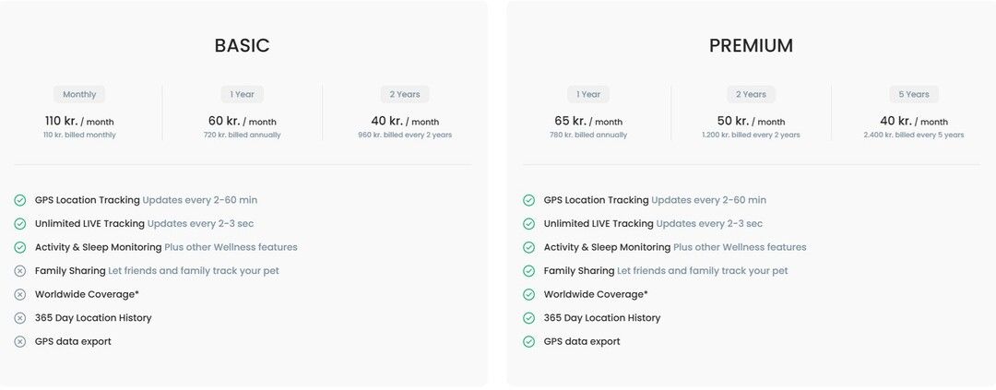The image size is (996, 390).
Task: Click Basic plan Worldwide Coverage cross icon
Action: (x=20, y=294)
